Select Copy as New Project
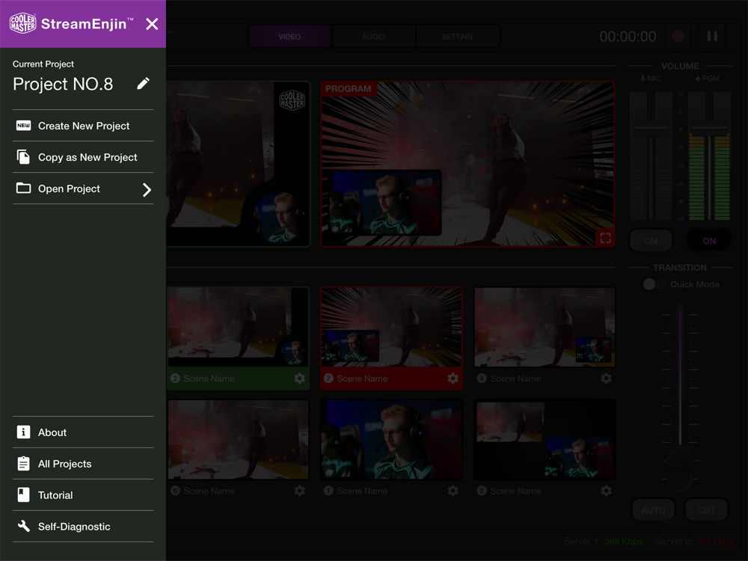Screen dimensions: 748x561 point(83,157)
